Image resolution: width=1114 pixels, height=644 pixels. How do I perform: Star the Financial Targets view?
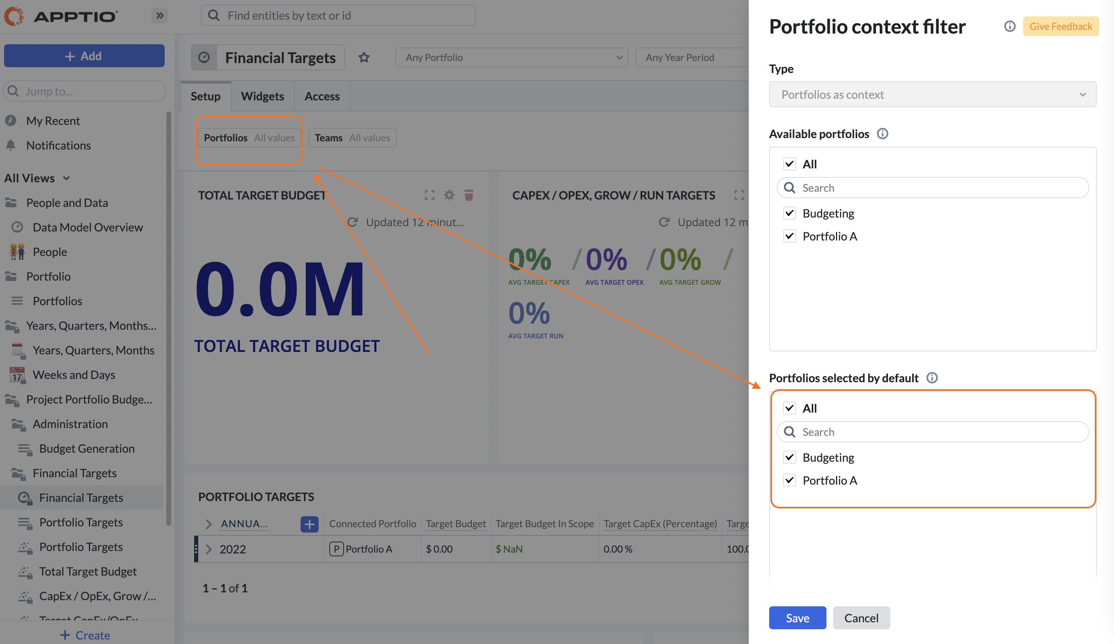[x=364, y=57]
